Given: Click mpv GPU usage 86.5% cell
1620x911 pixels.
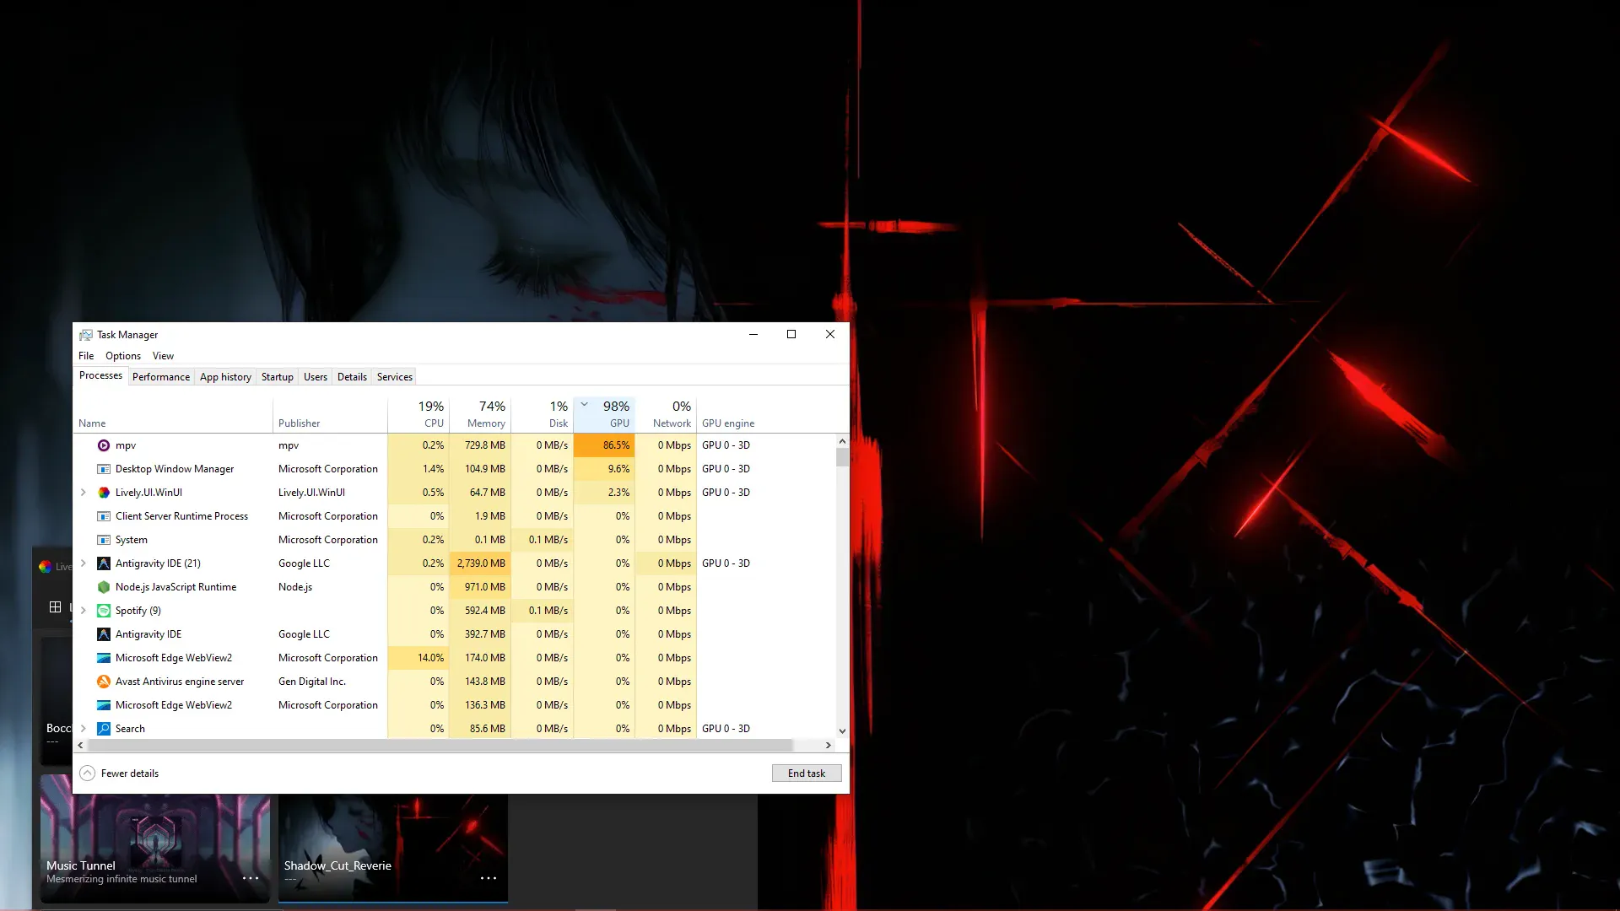Looking at the screenshot, I should [x=604, y=445].
